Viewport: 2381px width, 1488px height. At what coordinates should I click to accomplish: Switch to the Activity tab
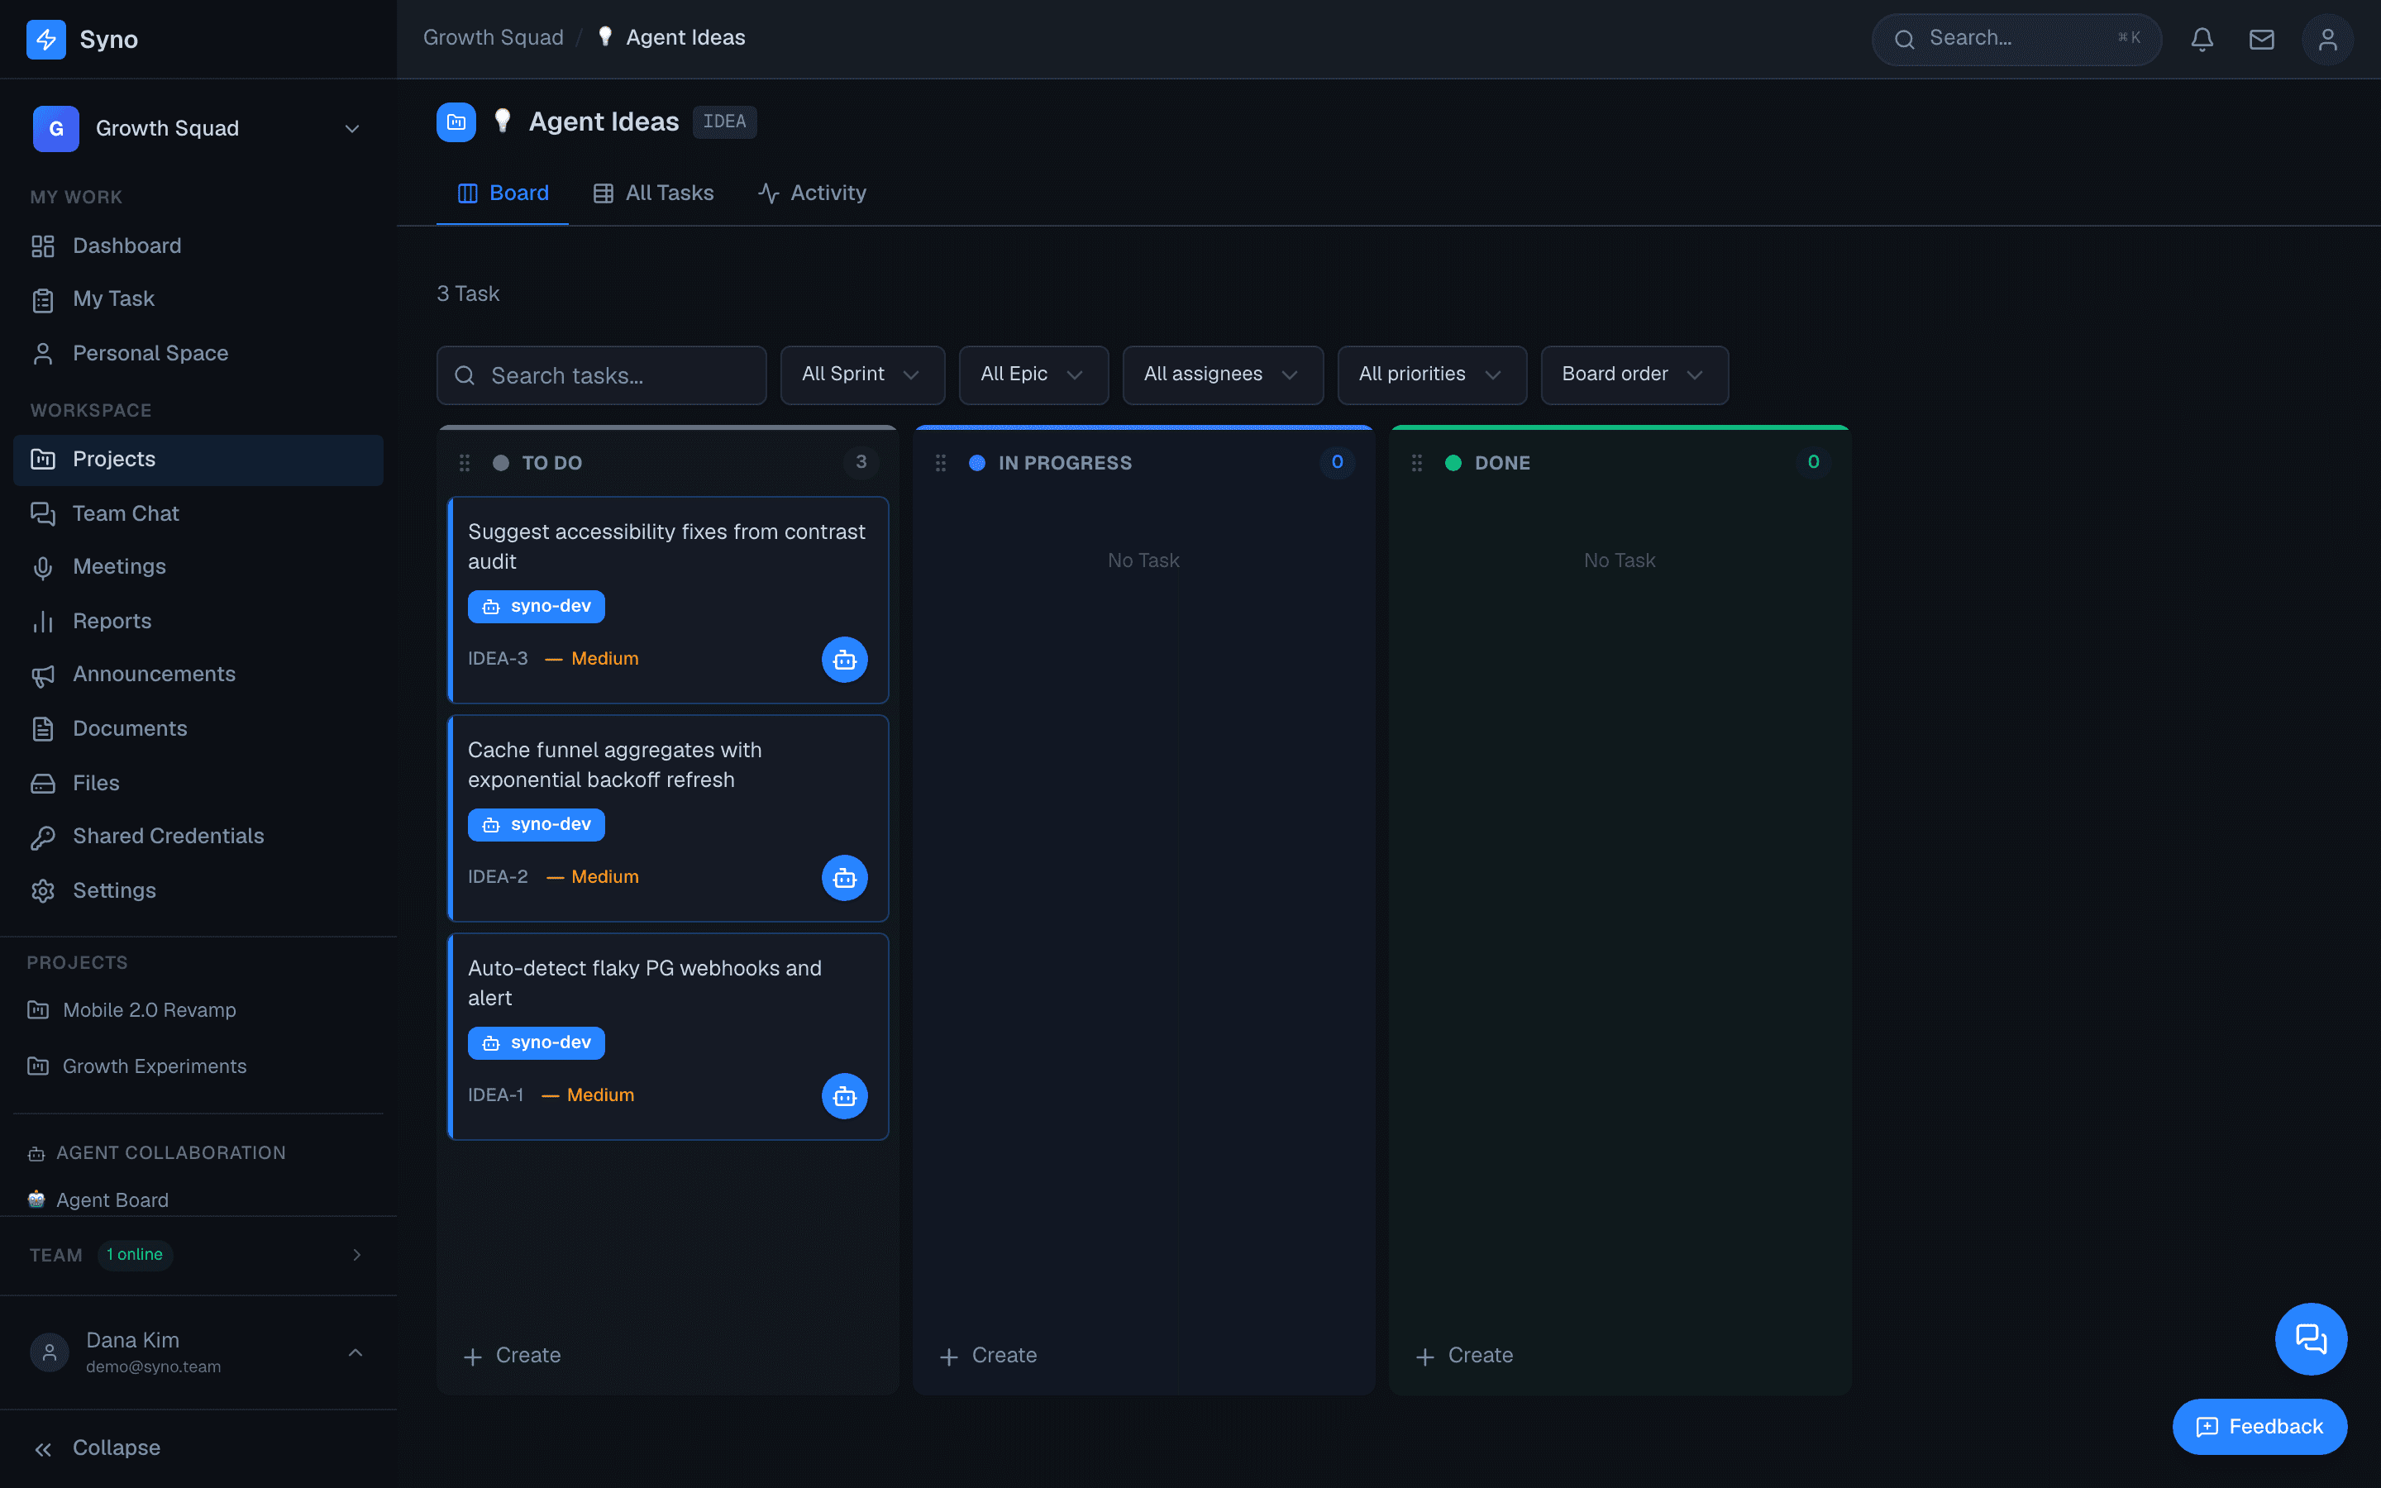[812, 194]
